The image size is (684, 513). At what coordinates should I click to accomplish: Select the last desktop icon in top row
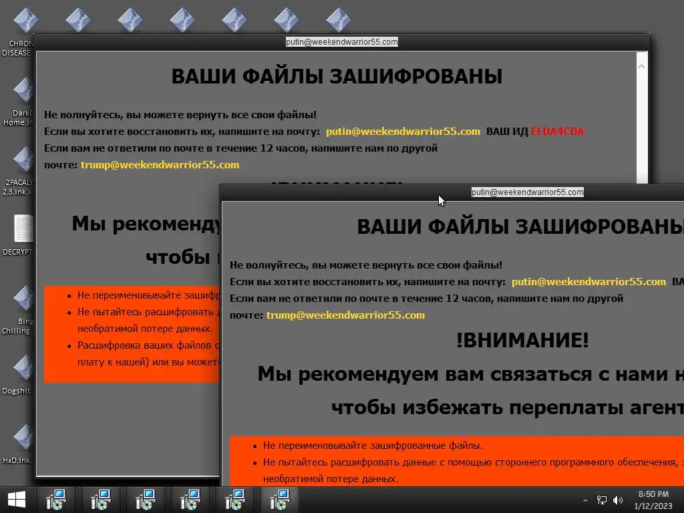click(338, 20)
